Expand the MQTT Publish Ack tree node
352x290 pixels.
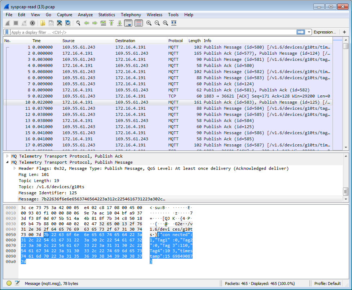click(8, 156)
